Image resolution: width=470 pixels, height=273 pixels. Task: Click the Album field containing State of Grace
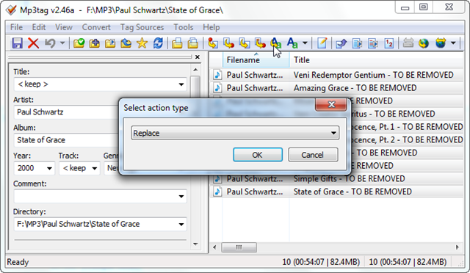(67, 140)
